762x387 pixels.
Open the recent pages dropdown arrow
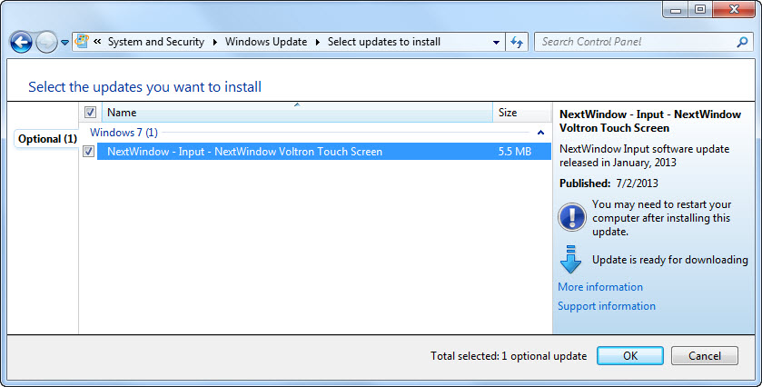64,43
